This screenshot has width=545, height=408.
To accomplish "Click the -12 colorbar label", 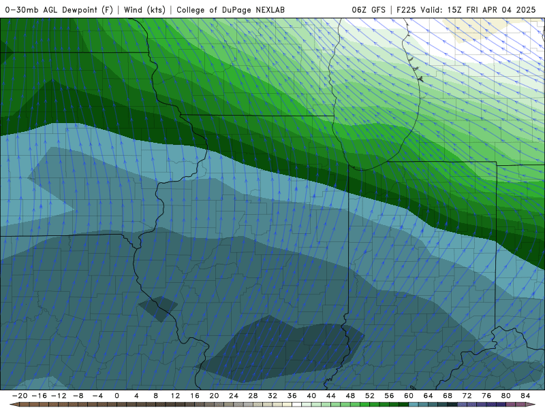I will tap(59, 396).
